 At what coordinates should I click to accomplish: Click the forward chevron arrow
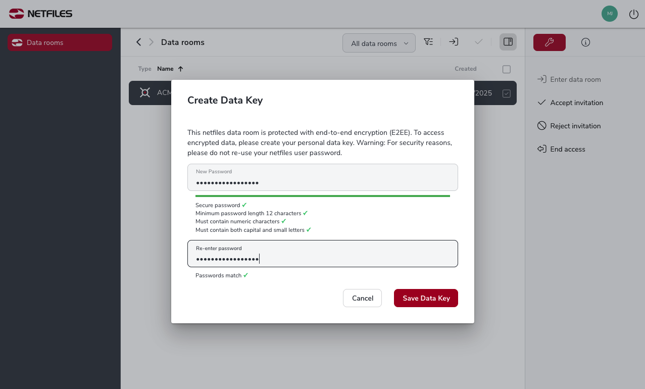point(151,42)
